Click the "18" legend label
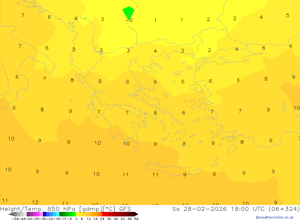Viewport: 300px width, 220px height. tap(96, 219)
